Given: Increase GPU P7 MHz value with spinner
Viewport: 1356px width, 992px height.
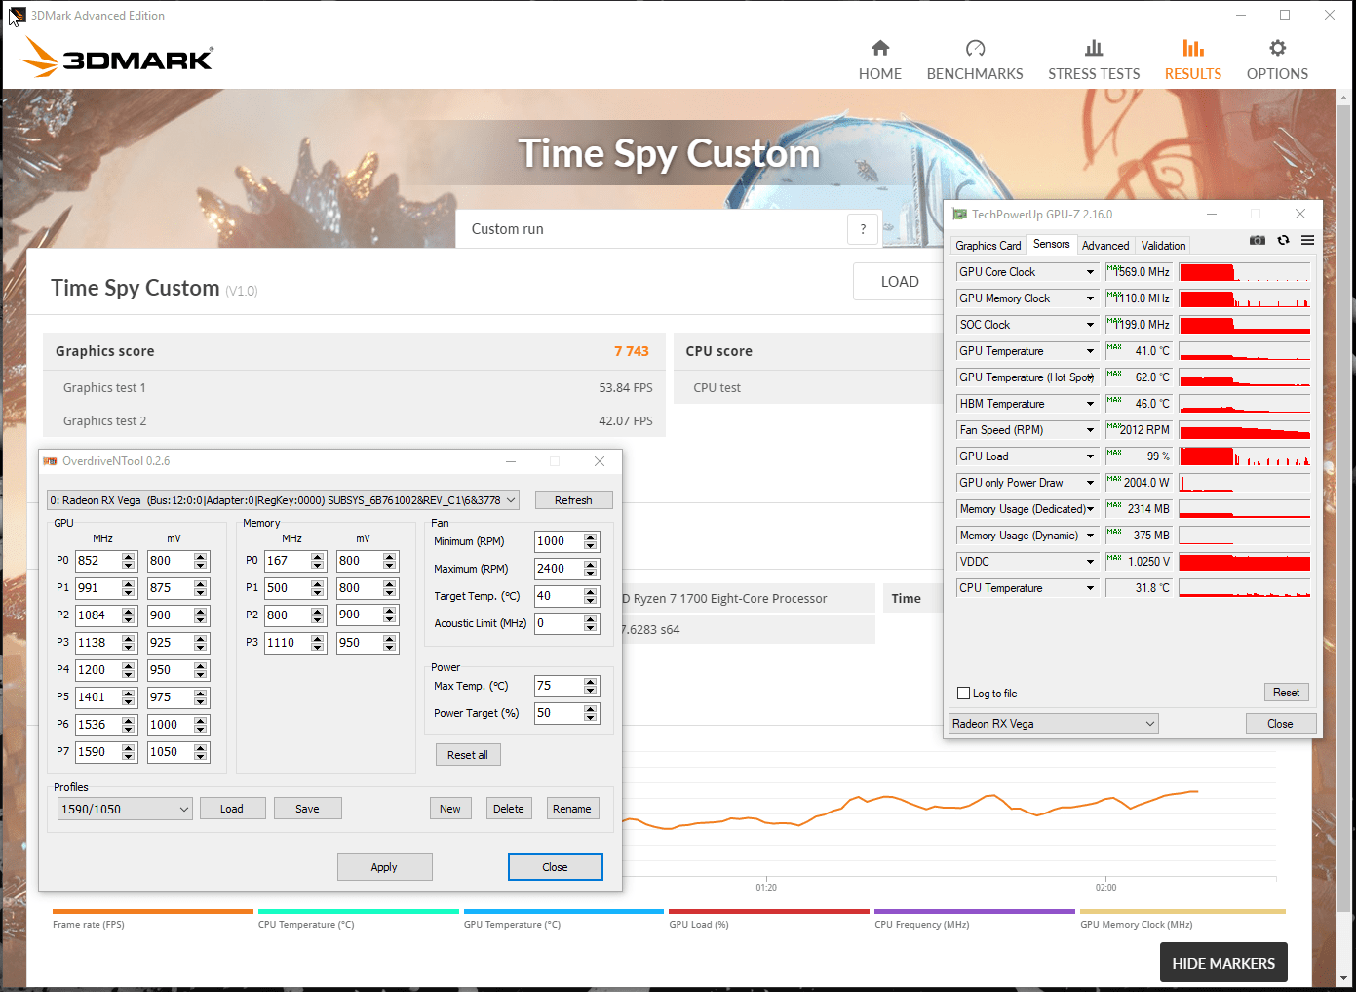Looking at the screenshot, I should [128, 748].
